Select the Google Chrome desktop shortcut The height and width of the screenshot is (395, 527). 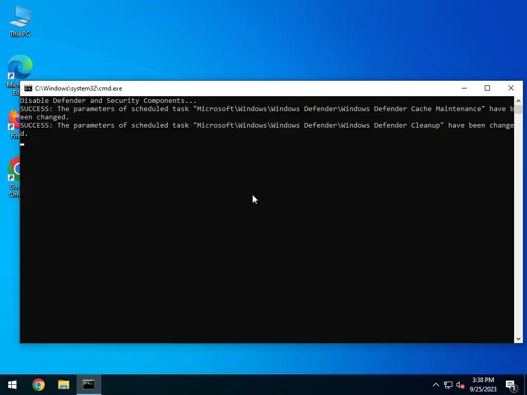pos(13,177)
